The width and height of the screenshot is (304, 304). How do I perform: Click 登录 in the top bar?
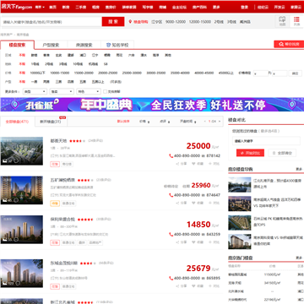[x=244, y=7]
